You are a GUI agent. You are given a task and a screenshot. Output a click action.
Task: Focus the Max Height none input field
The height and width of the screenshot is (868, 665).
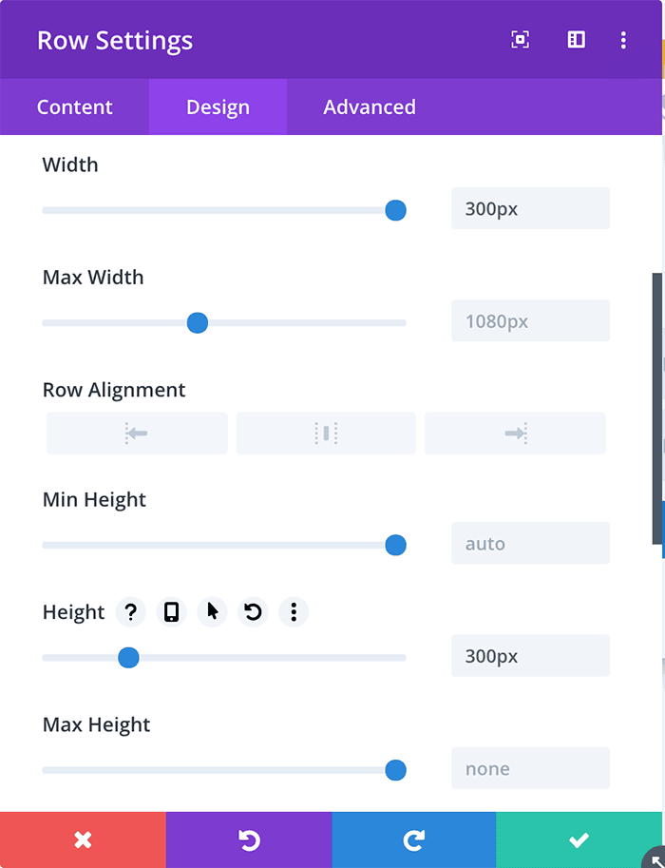[530, 768]
